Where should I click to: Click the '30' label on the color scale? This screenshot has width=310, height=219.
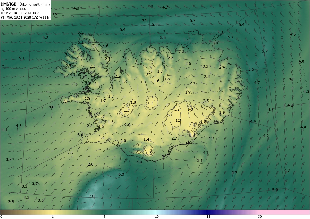tap(260, 217)
